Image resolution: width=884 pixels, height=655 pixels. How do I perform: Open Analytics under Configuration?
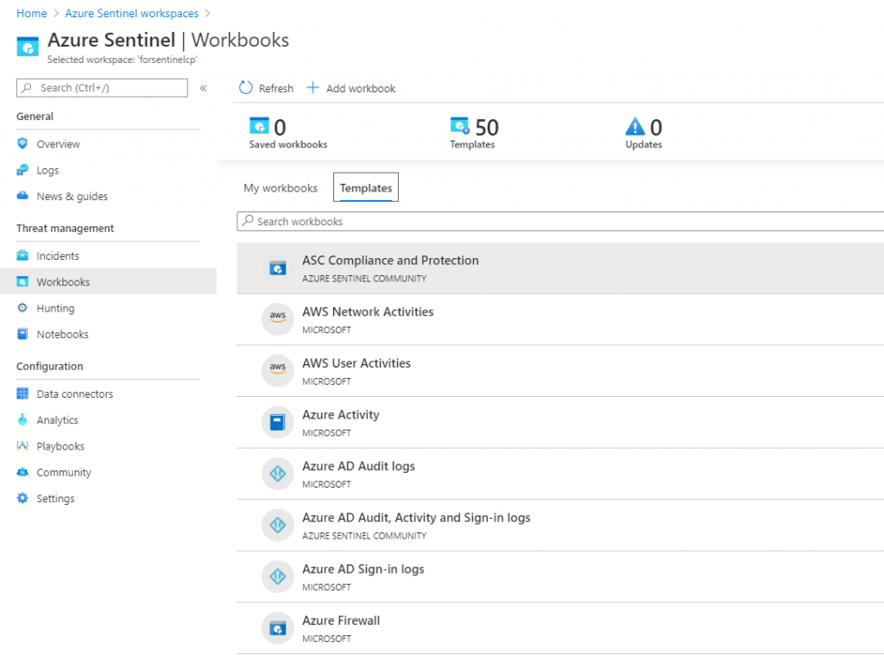tap(57, 419)
